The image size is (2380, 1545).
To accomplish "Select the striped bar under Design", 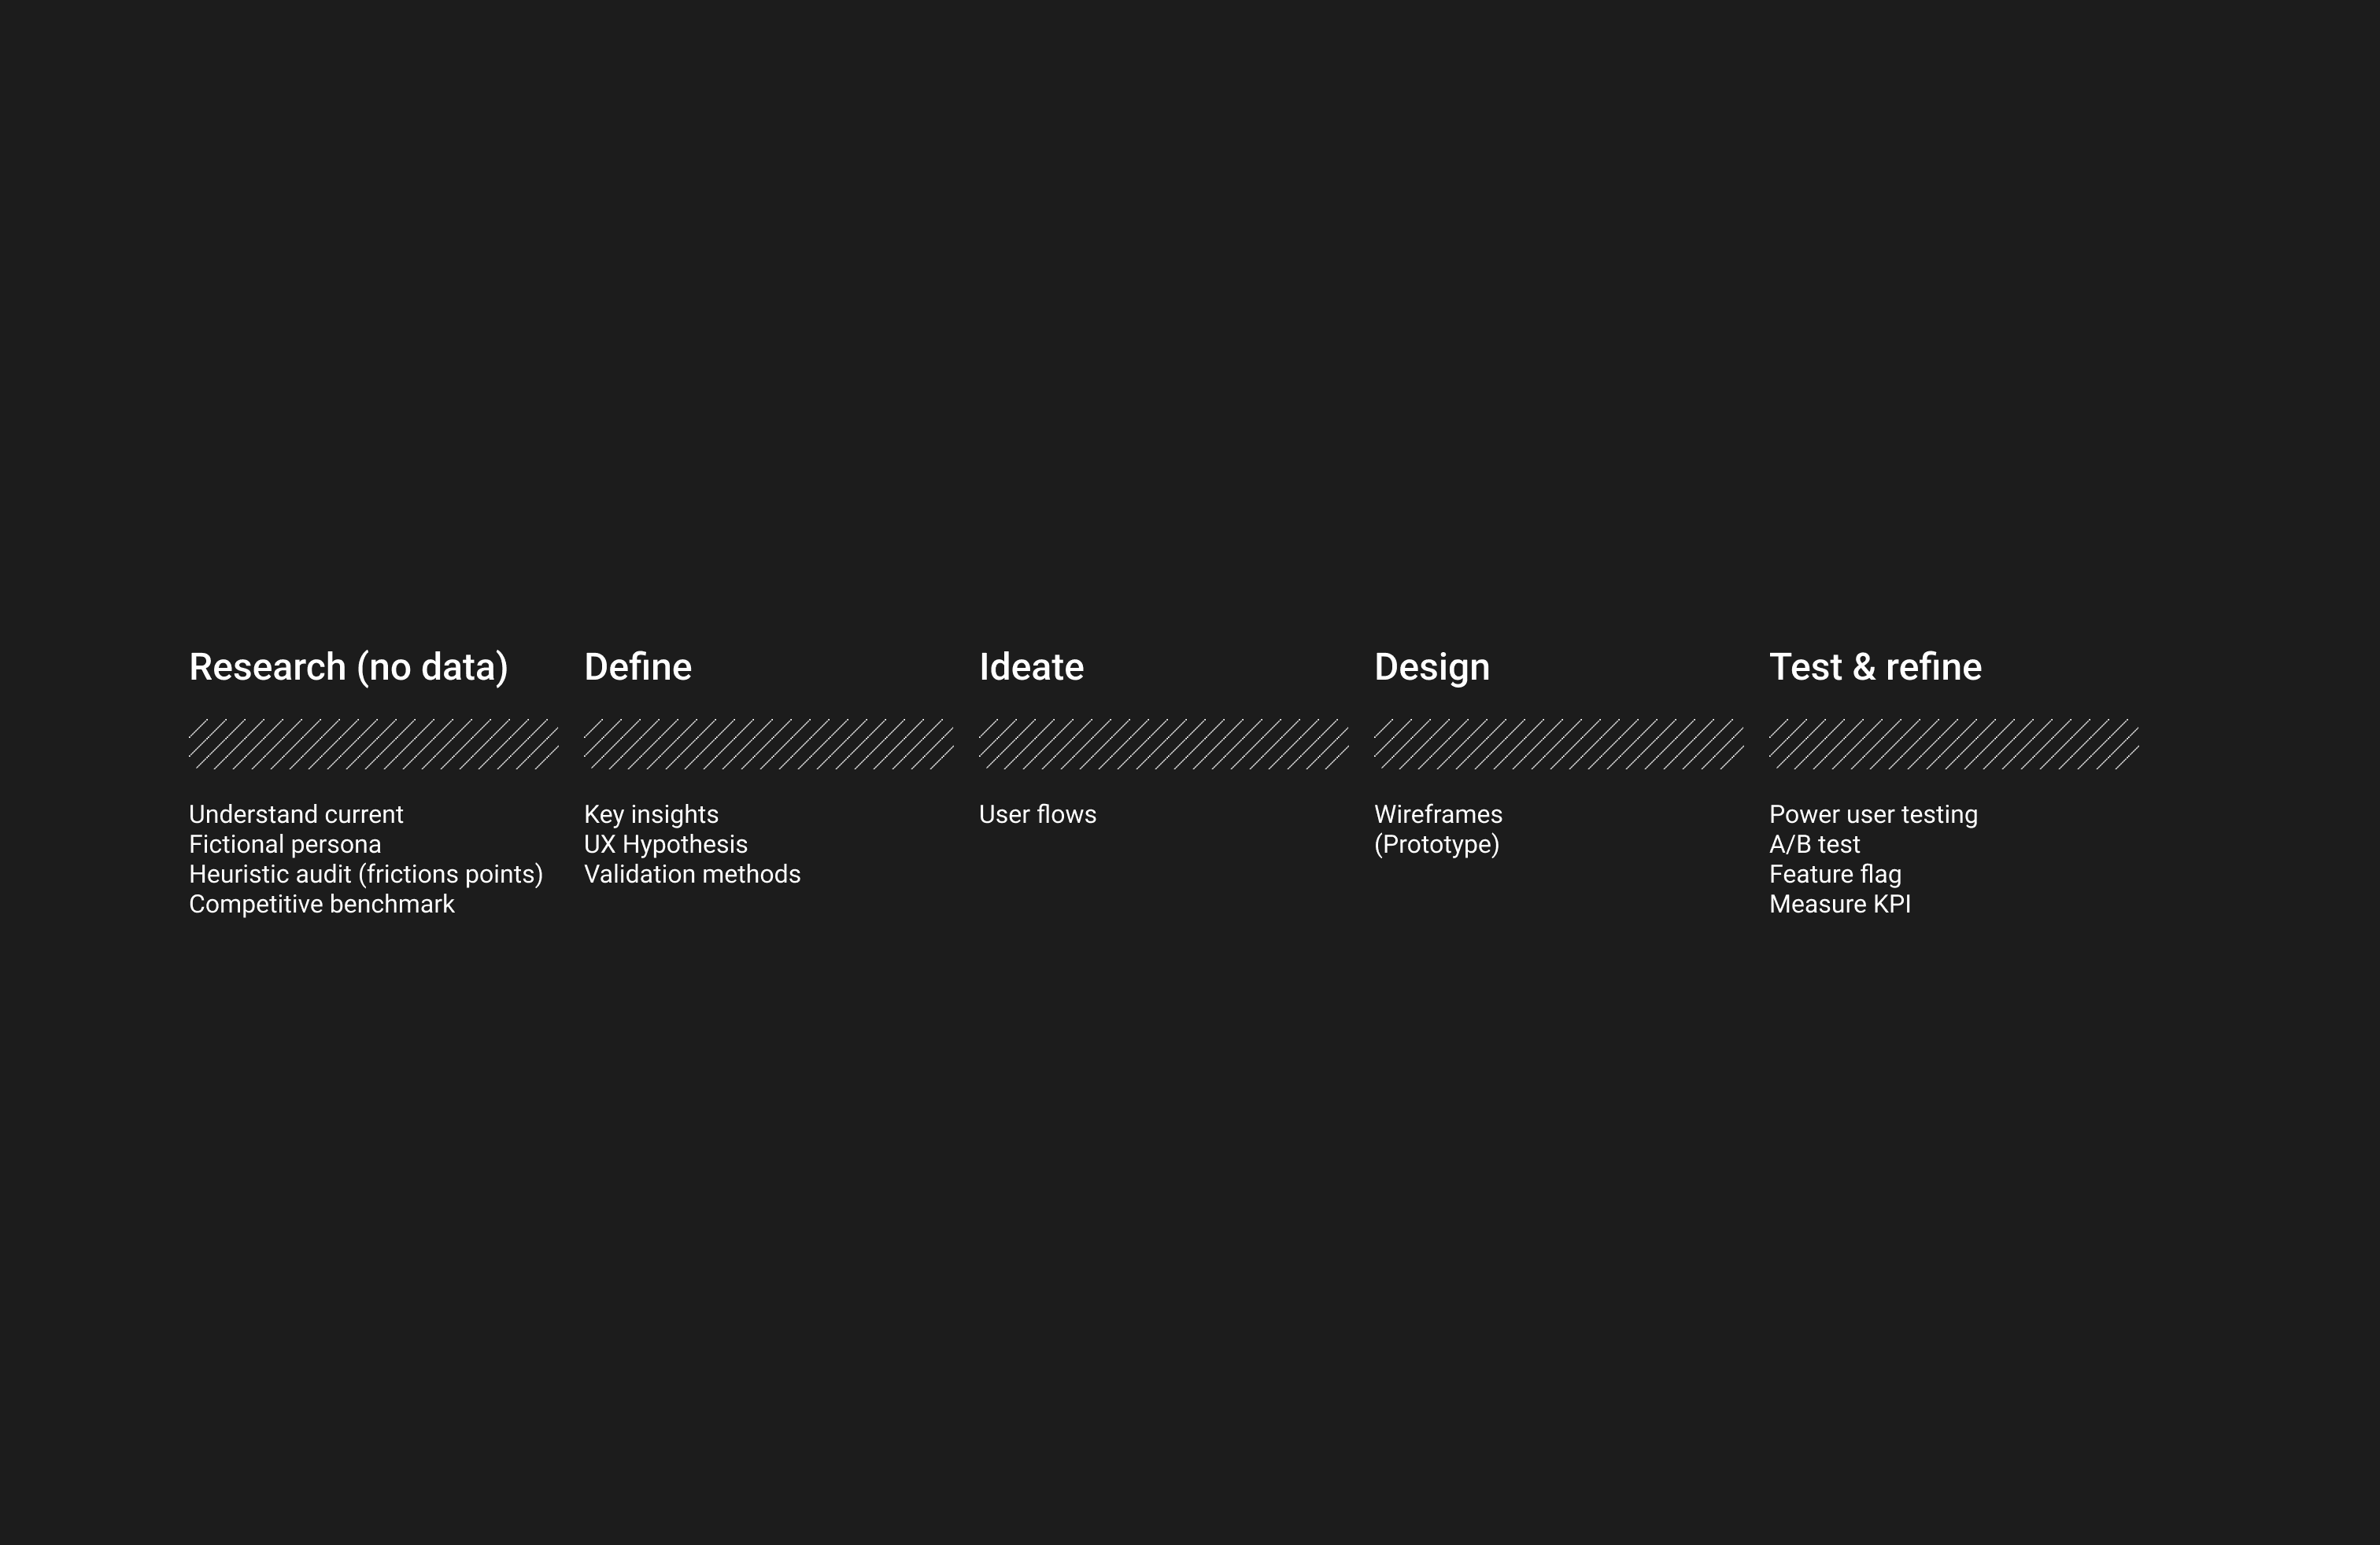I will (1558, 744).
